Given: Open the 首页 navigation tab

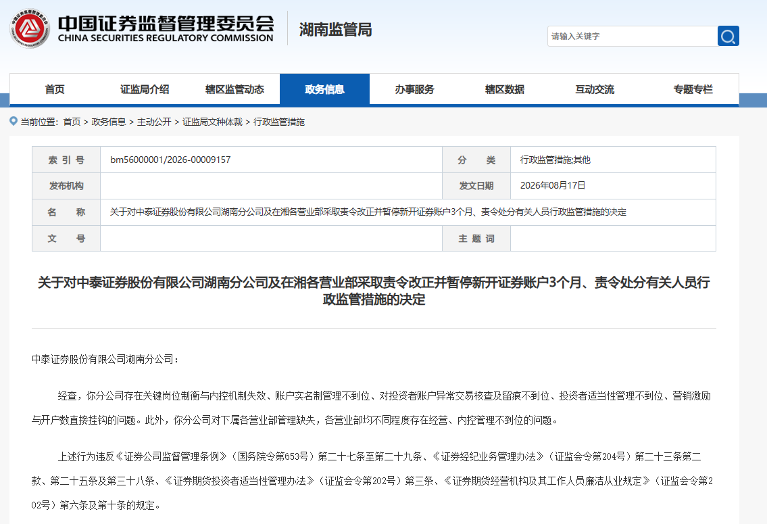Looking at the screenshot, I should [55, 89].
